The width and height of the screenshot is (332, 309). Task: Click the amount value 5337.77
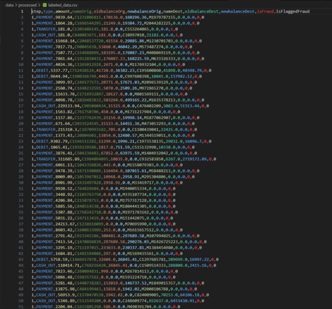pos(59,71)
